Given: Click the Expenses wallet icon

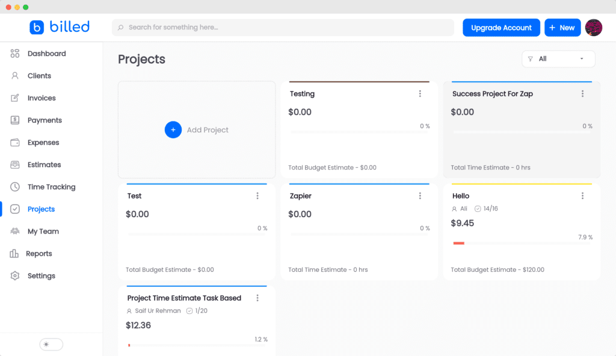Looking at the screenshot, I should click(x=15, y=143).
